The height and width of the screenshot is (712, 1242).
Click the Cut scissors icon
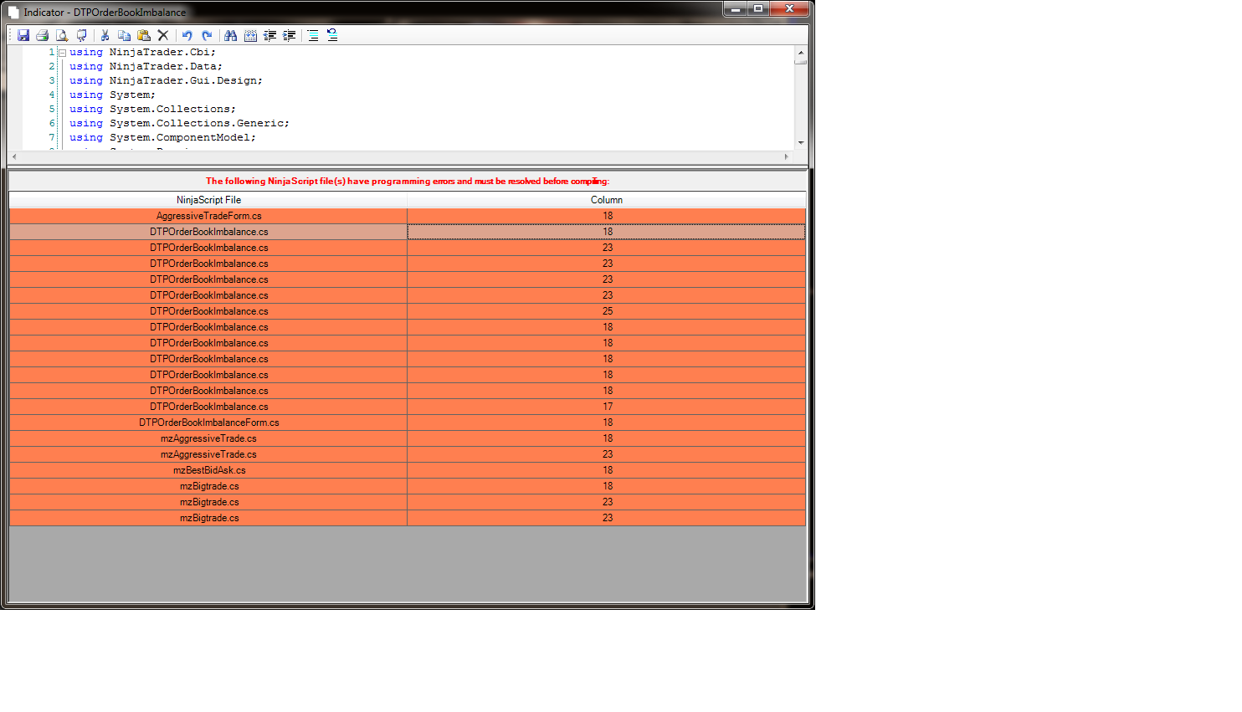[105, 35]
